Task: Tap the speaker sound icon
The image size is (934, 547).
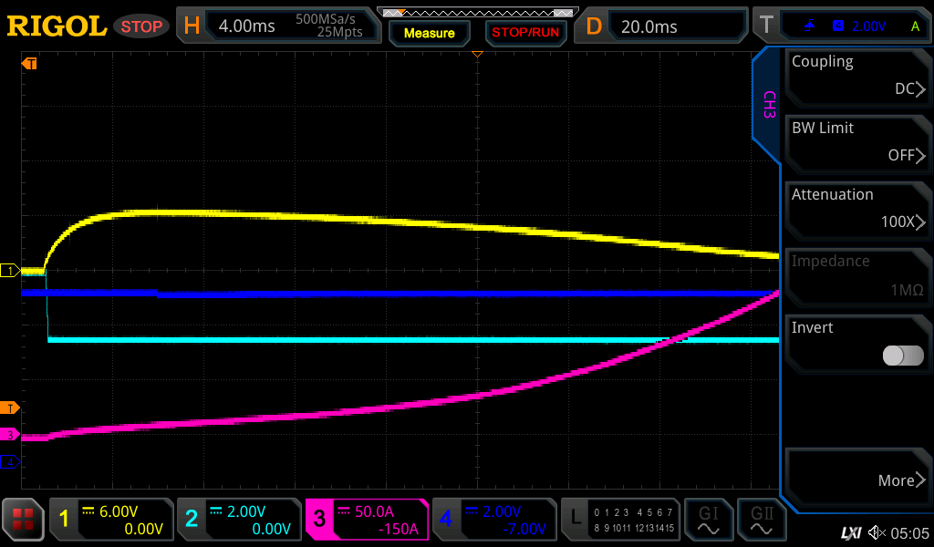Action: [x=877, y=532]
